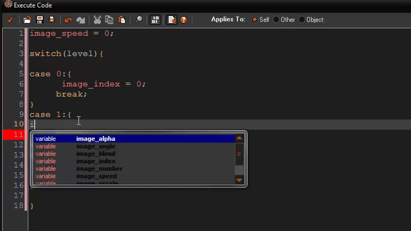The width and height of the screenshot is (411, 231).
Task: Click the switch(level){ line of code
Action: click(x=66, y=54)
